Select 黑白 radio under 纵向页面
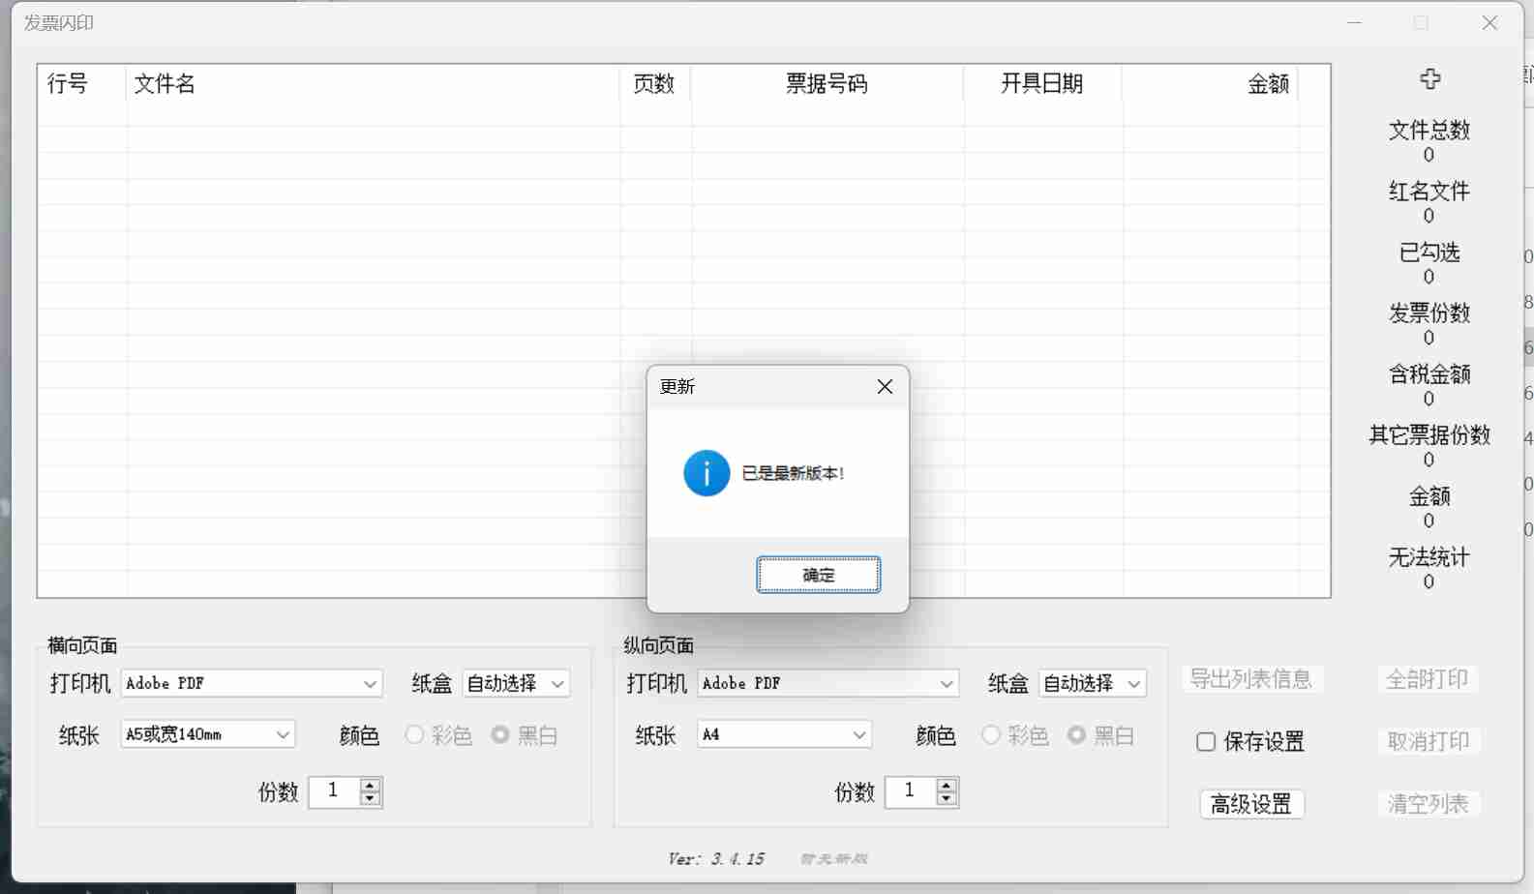 click(x=1076, y=735)
